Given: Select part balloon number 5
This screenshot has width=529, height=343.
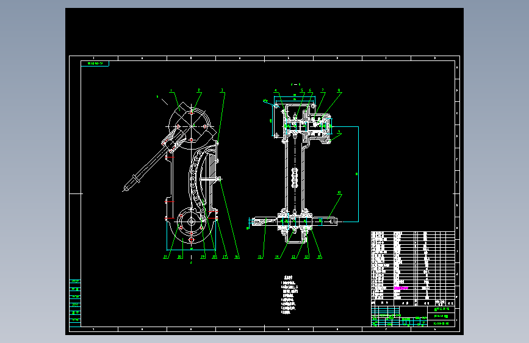Looking at the screenshot, I should 302,90.
